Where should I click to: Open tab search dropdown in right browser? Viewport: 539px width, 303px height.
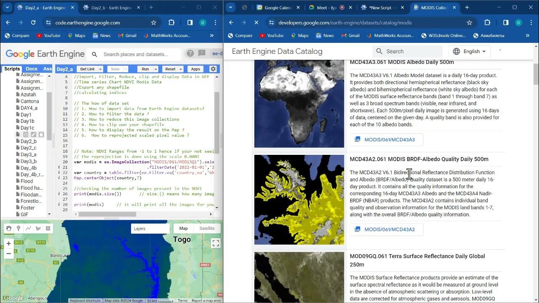tap(232, 8)
